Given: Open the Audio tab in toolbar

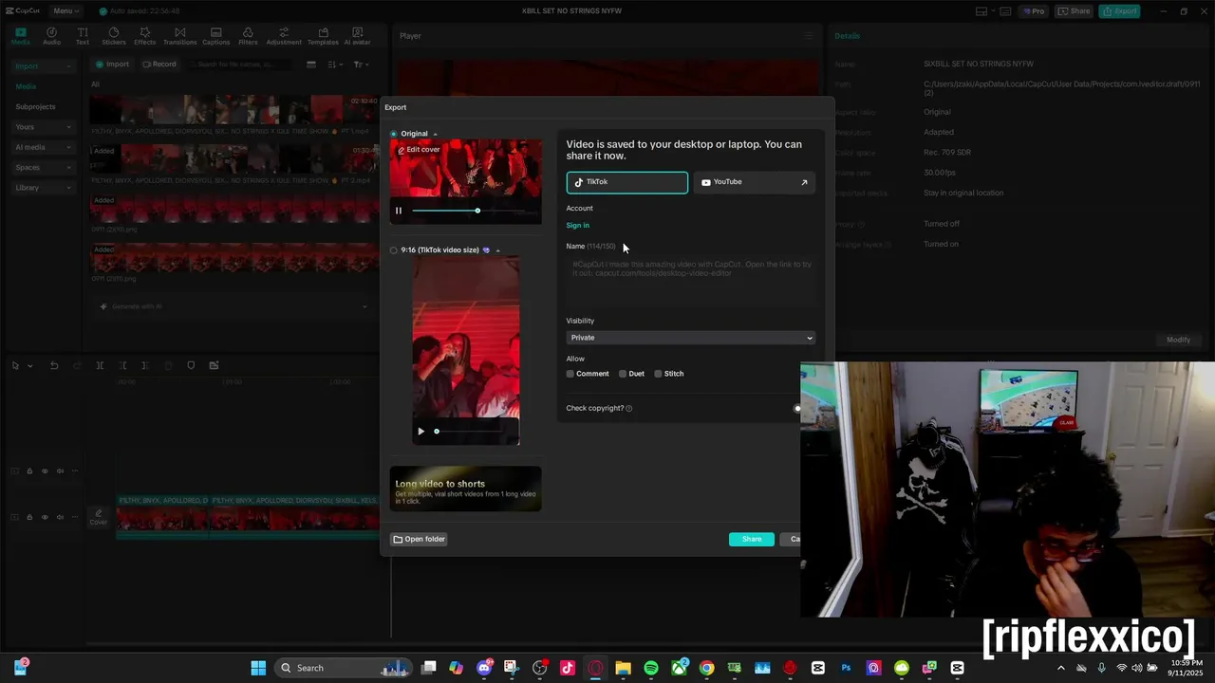Looking at the screenshot, I should tap(51, 36).
